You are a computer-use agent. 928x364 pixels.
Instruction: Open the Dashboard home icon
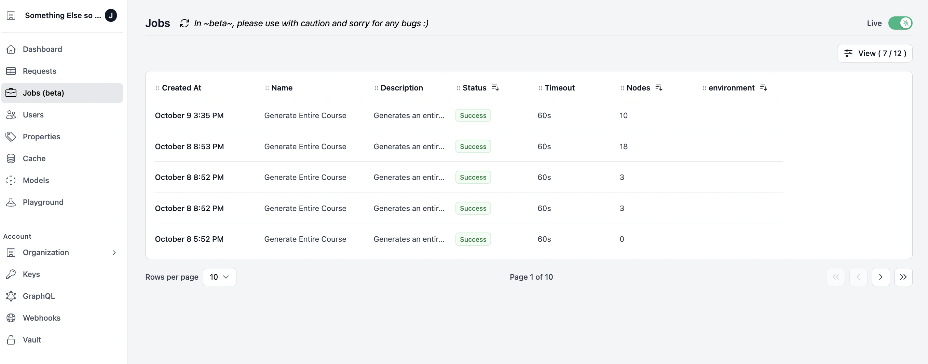tap(11, 49)
